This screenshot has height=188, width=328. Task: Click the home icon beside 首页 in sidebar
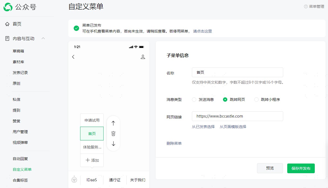click(7, 24)
